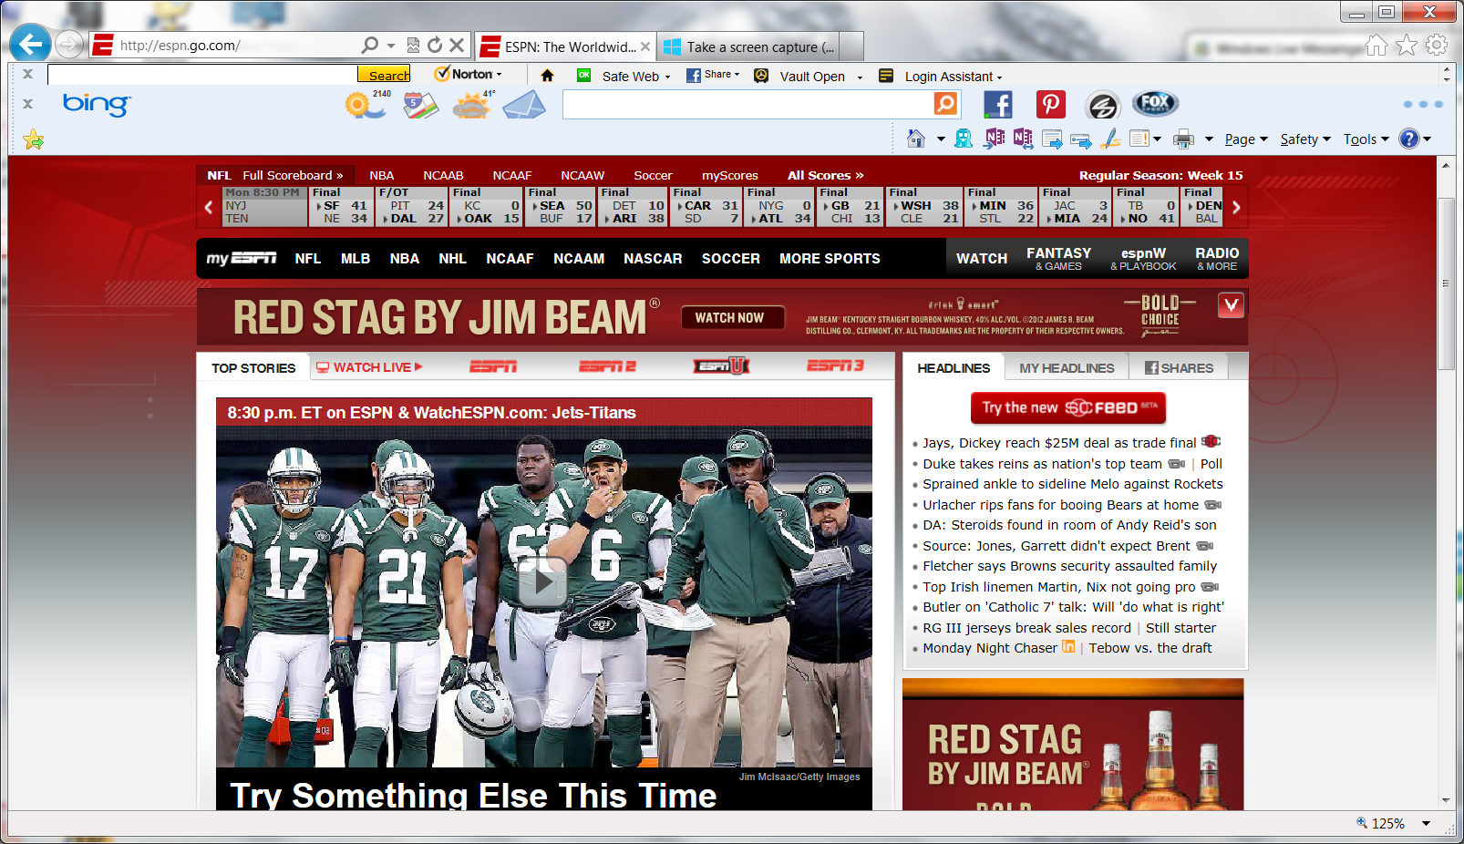This screenshot has width=1464, height=844.
Task: Click the Facebook icon in Bing toolbar
Action: pos(997,105)
